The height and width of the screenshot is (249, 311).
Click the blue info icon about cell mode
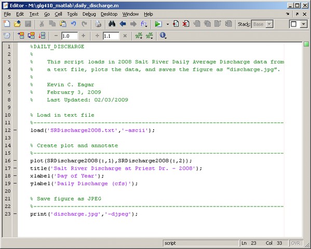coord(163,35)
